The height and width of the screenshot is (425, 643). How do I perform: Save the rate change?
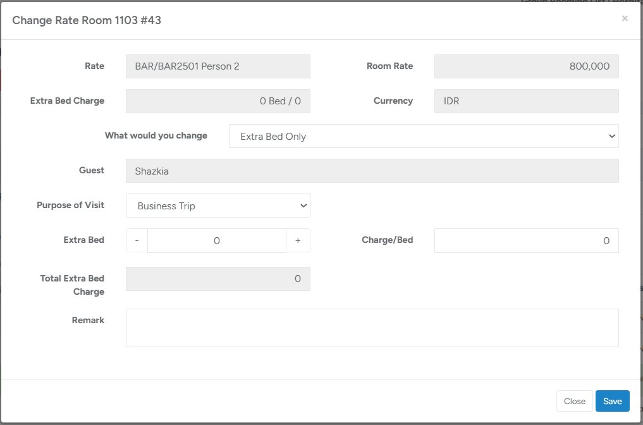pyautogui.click(x=612, y=401)
